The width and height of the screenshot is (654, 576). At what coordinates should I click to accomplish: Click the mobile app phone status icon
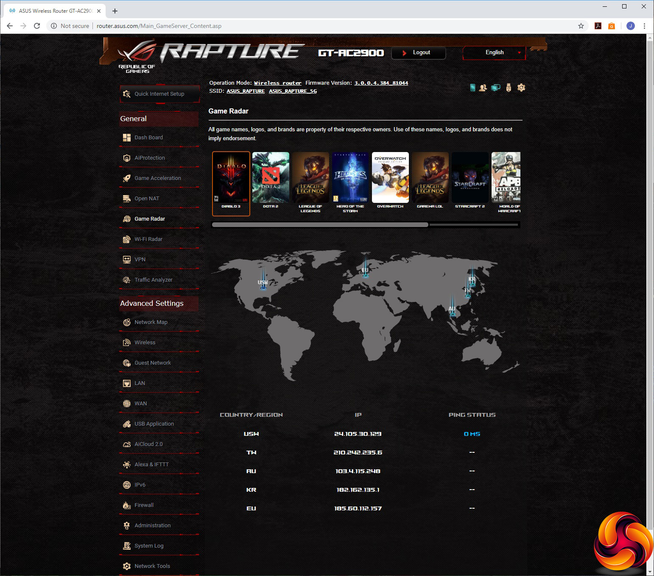coord(472,88)
